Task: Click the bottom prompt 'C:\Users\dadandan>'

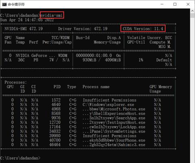Action: click(20, 158)
